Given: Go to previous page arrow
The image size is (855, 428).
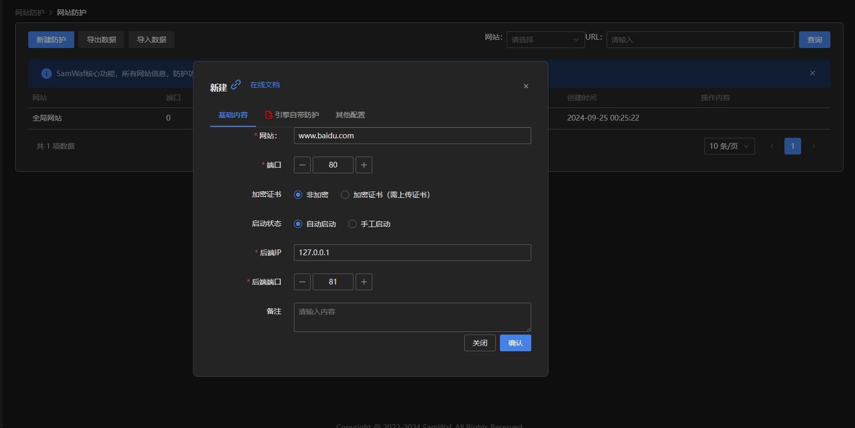Looking at the screenshot, I should 772,146.
